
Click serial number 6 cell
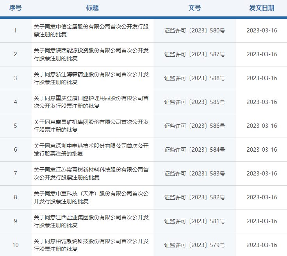point(15,150)
